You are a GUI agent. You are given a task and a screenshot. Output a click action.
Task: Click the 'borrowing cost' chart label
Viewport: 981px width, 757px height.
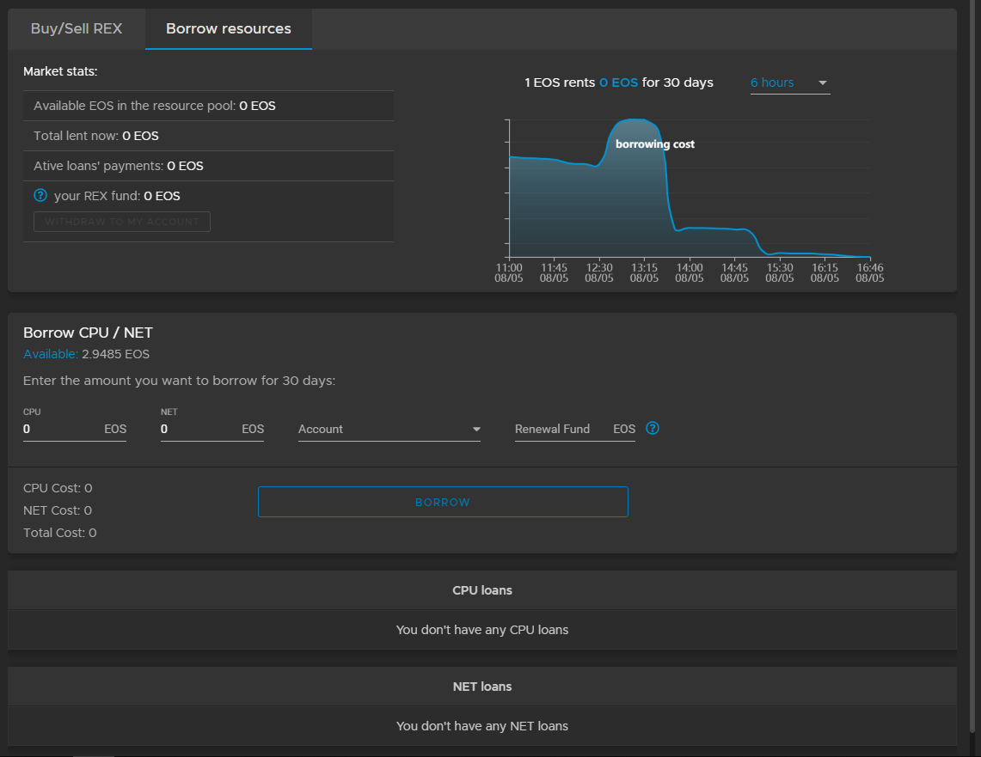tap(655, 144)
